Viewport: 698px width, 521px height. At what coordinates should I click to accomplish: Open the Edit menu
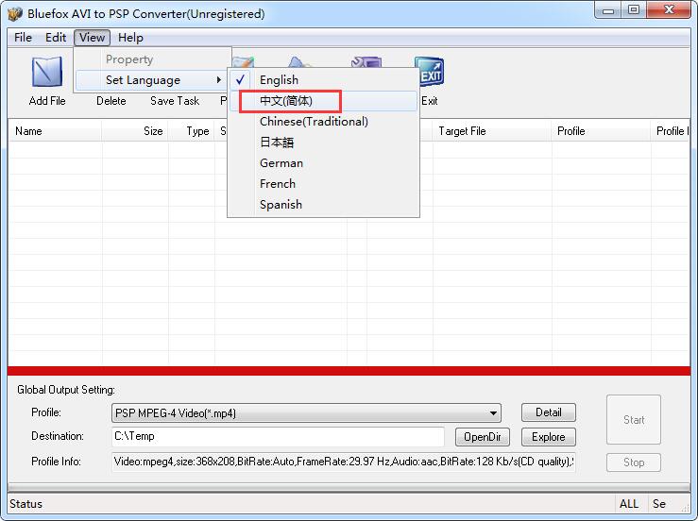56,38
